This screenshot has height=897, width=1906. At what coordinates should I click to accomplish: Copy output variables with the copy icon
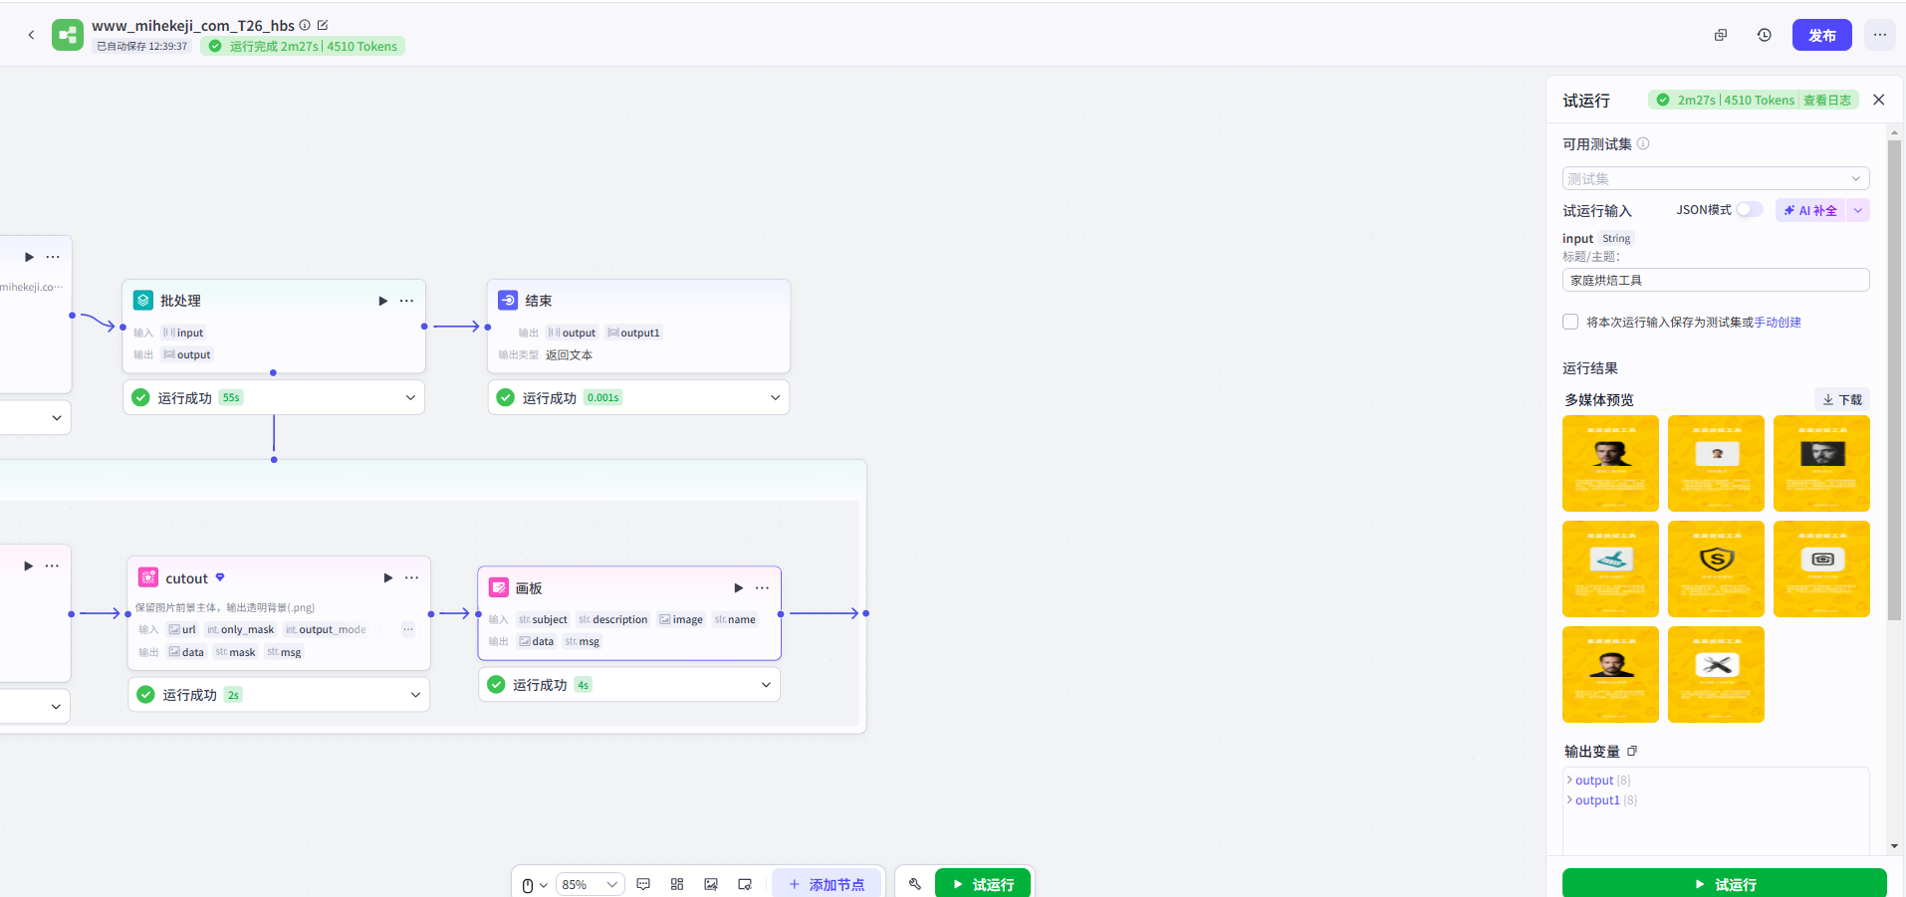(x=1632, y=752)
